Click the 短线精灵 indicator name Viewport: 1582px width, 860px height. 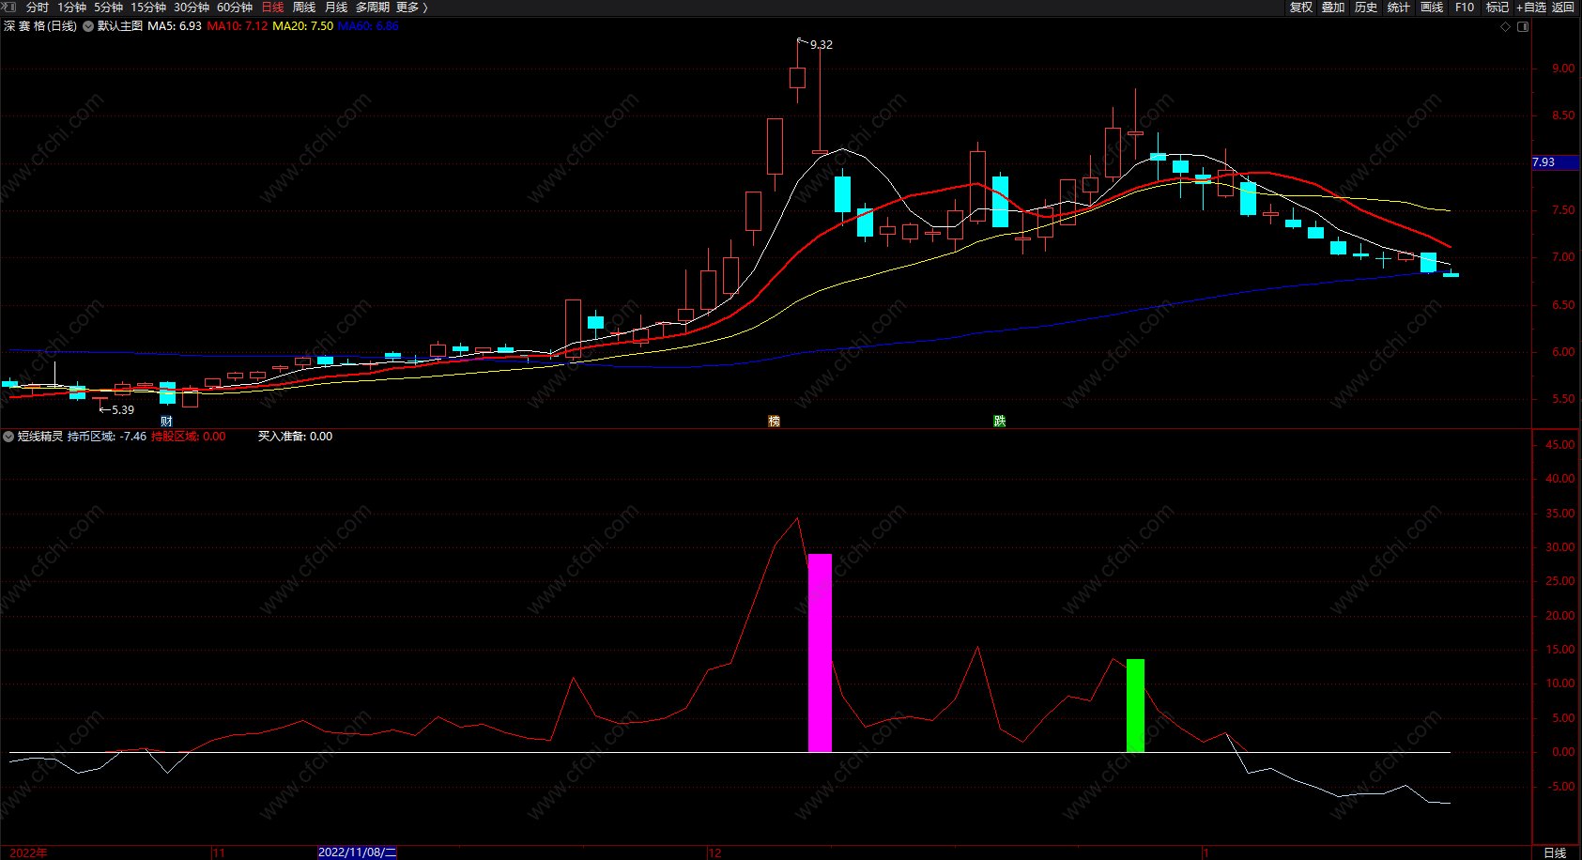pos(40,437)
